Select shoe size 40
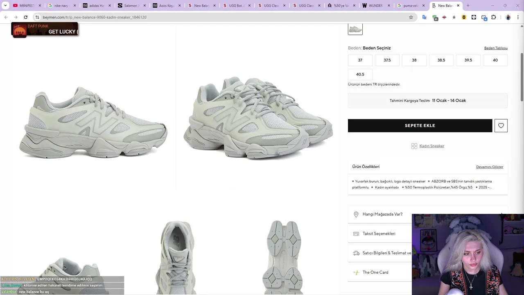Viewport: 524px width, 295px height. point(495,60)
